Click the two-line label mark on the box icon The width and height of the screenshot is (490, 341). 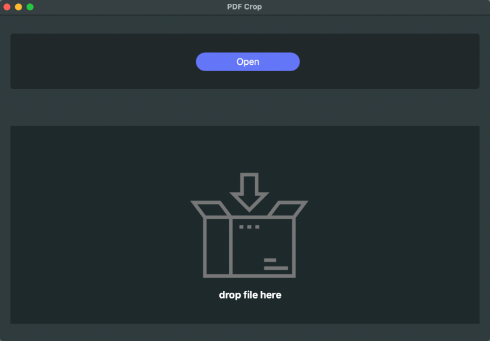point(275,264)
